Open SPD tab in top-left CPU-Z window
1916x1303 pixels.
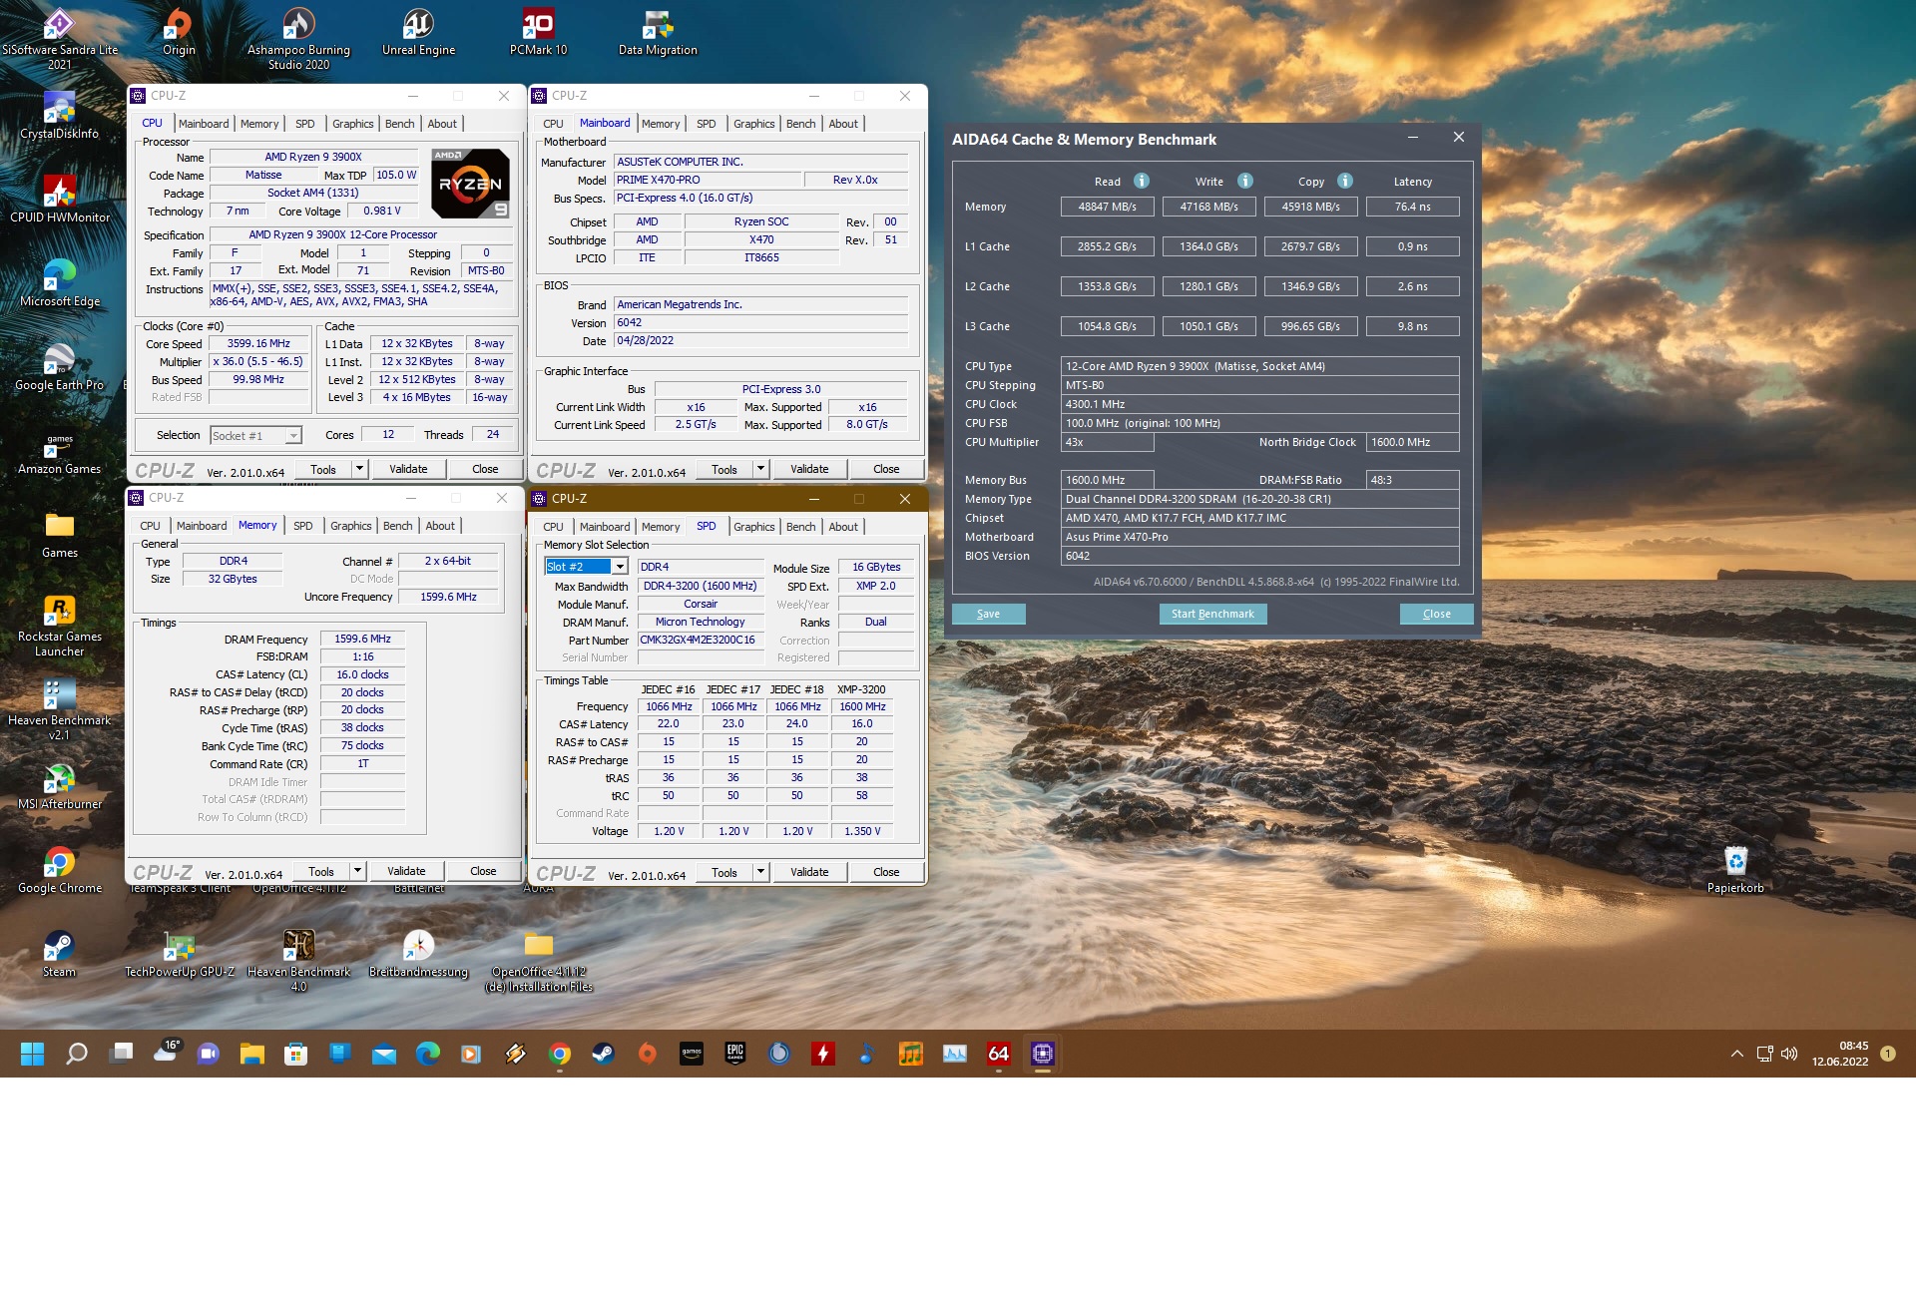point(305,124)
